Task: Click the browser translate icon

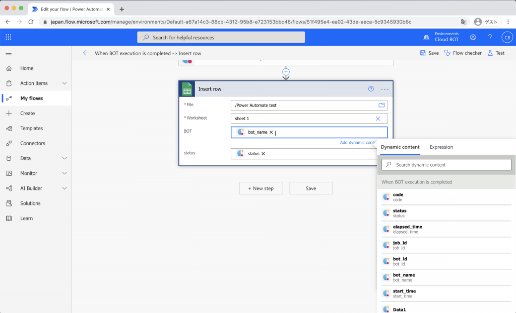Action: tap(464, 22)
